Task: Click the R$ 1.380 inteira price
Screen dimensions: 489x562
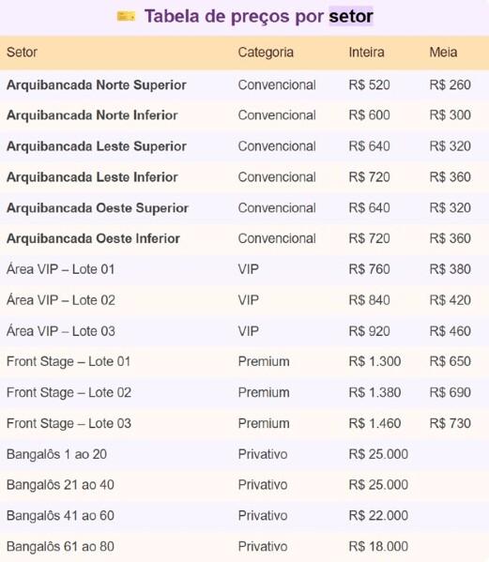Action: point(374,392)
